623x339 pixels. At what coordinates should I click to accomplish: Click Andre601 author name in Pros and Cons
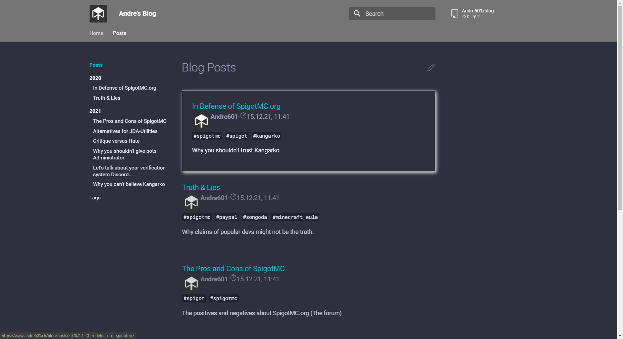214,279
